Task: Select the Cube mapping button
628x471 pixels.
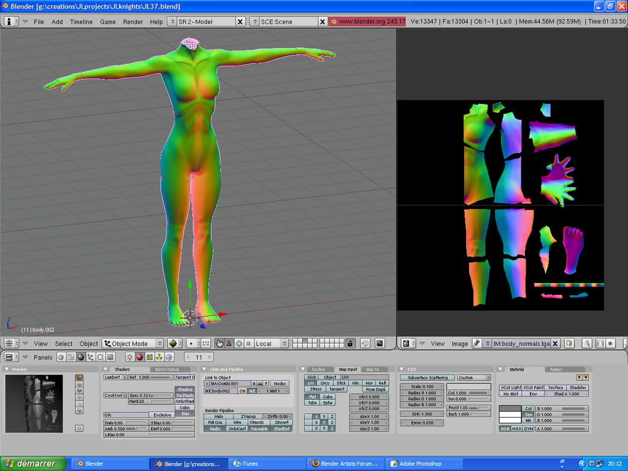Action: [327, 397]
